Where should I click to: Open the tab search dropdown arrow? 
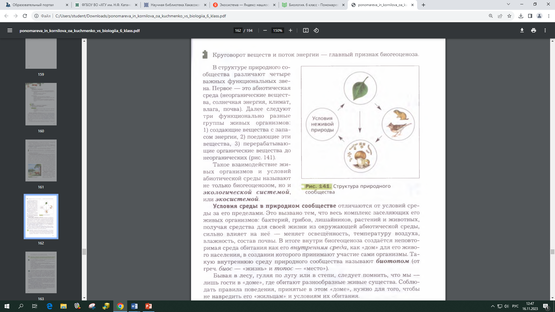coord(508,4)
